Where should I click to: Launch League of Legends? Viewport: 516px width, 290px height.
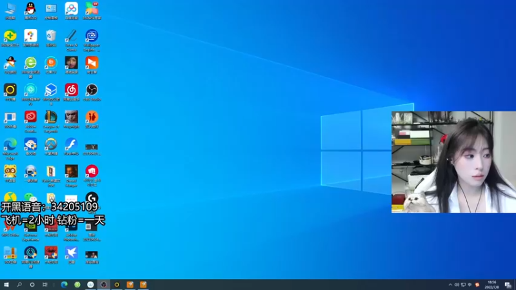[x=51, y=121]
